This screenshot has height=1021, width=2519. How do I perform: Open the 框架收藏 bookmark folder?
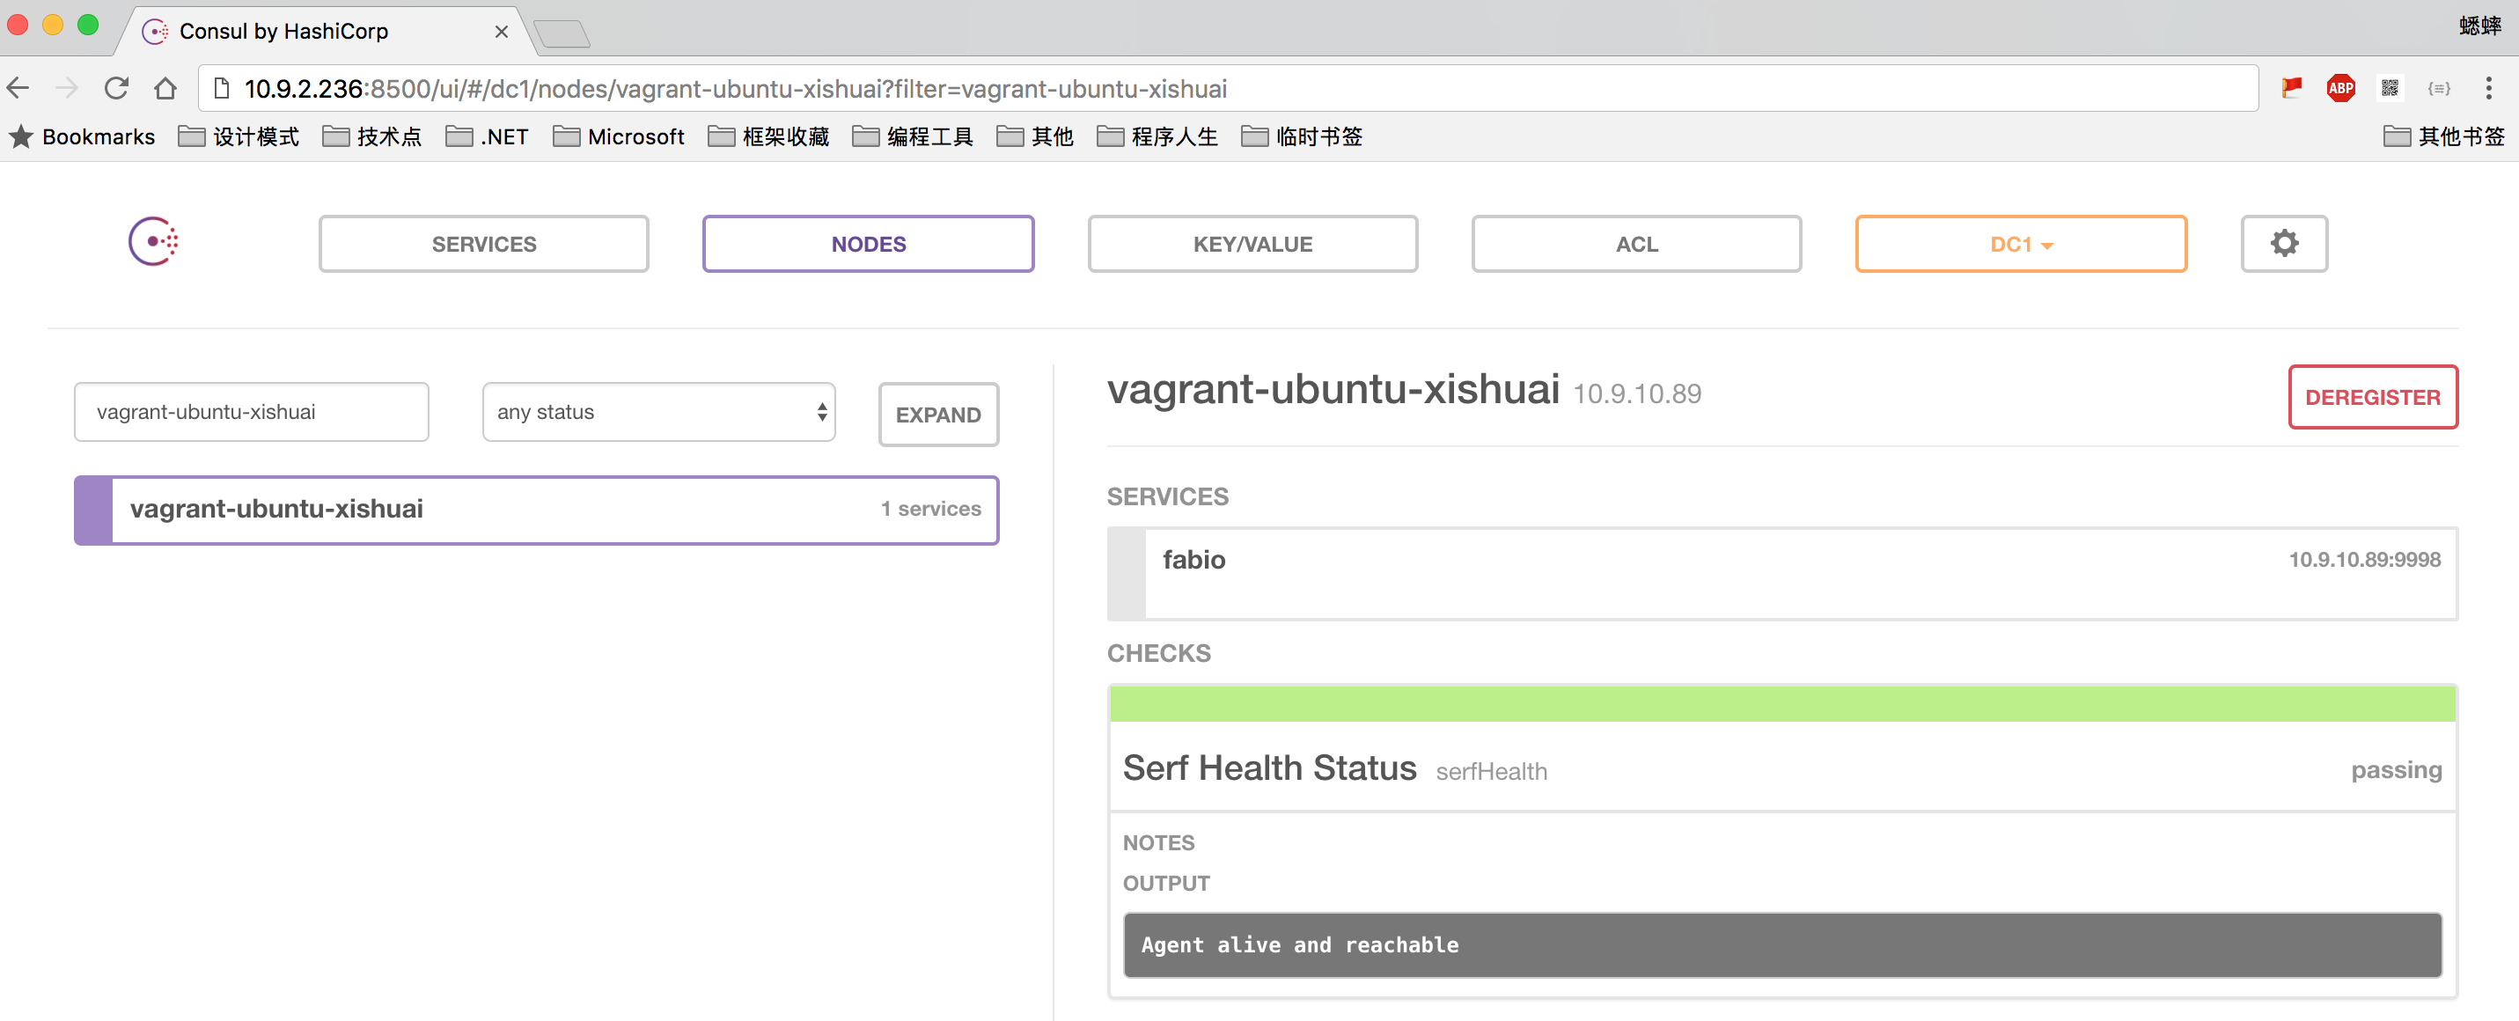(x=768, y=137)
